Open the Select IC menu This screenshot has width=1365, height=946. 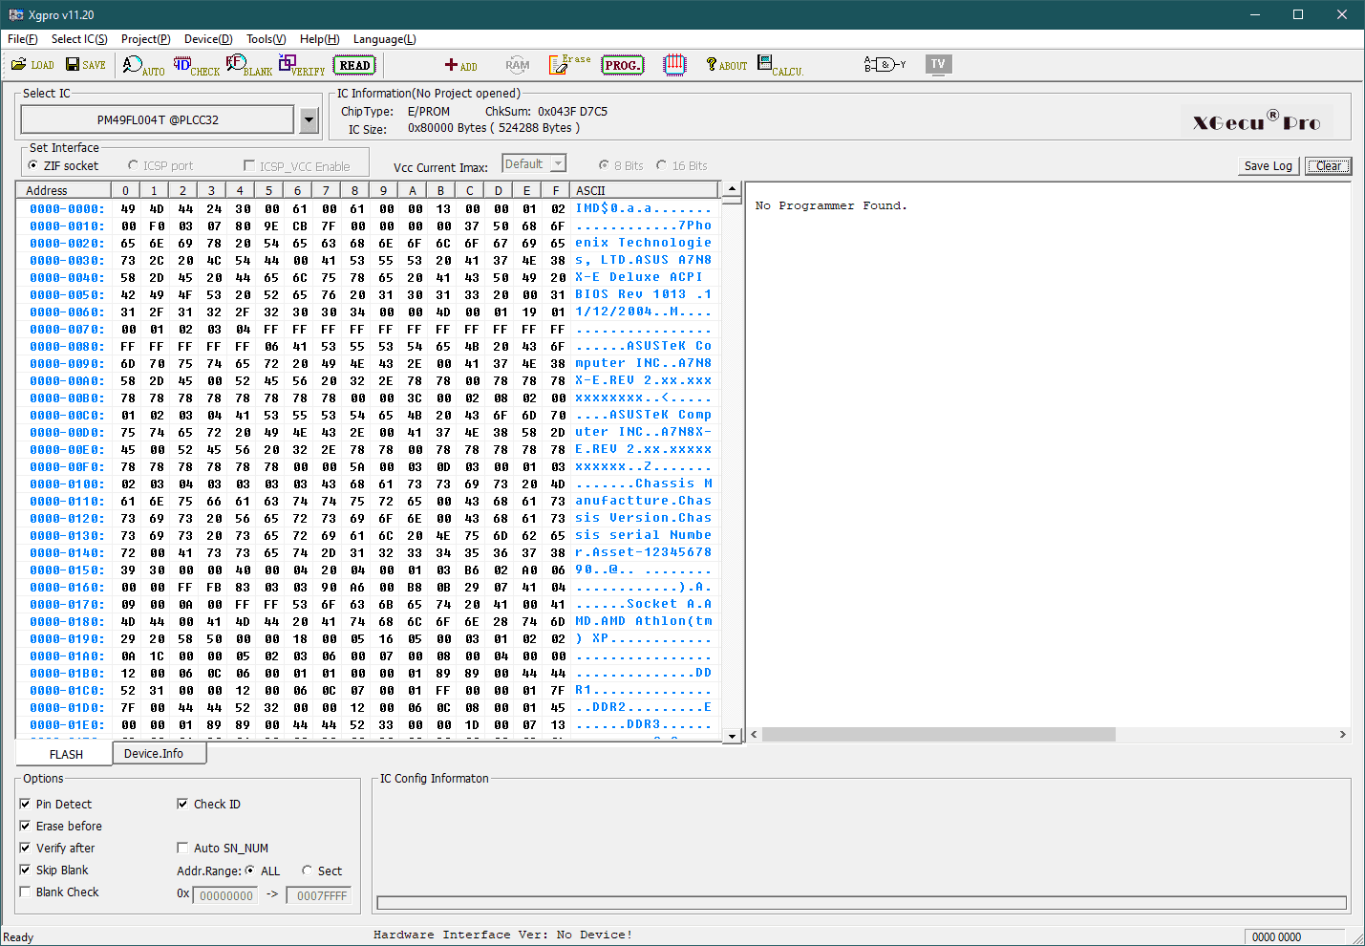[79, 39]
